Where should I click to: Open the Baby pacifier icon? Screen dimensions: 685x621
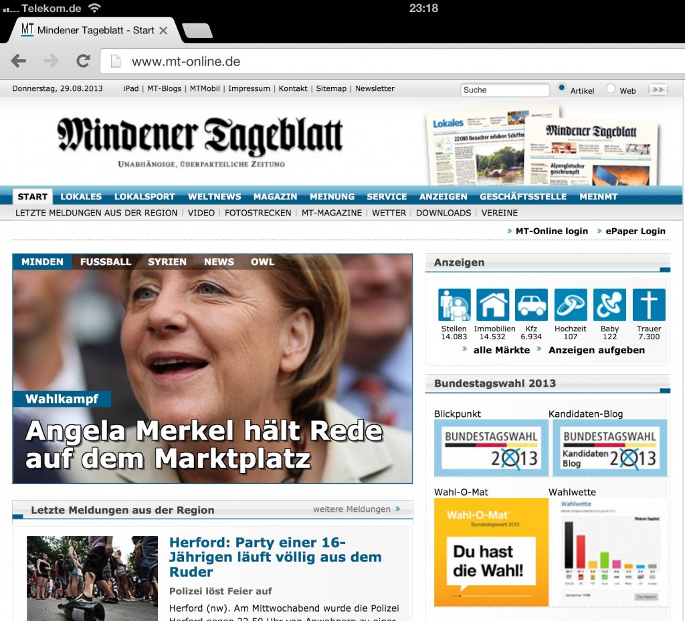(x=610, y=305)
